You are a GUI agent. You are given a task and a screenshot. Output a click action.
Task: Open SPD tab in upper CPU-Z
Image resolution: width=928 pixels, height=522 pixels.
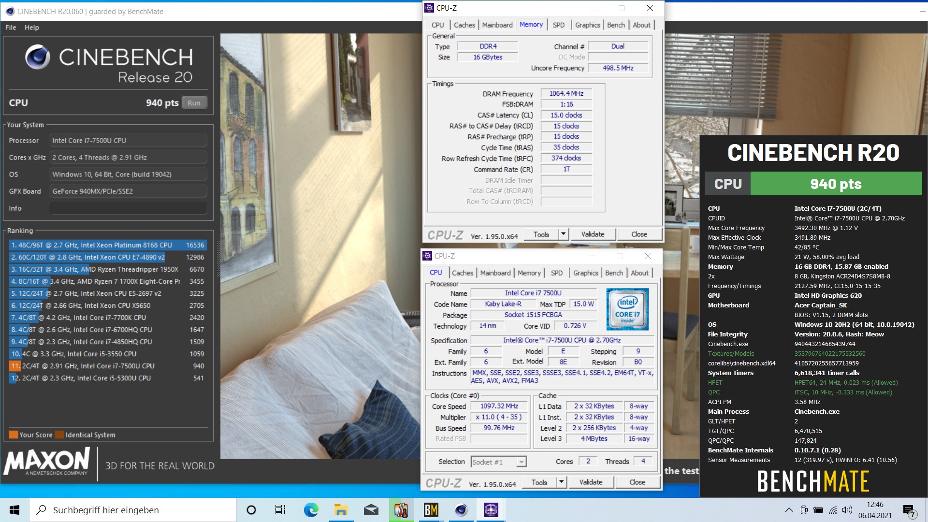(x=559, y=25)
